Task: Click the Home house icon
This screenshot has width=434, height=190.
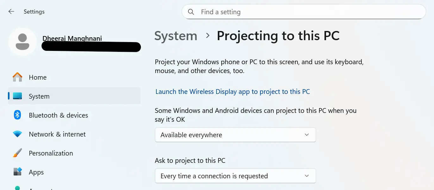Action: (x=17, y=77)
